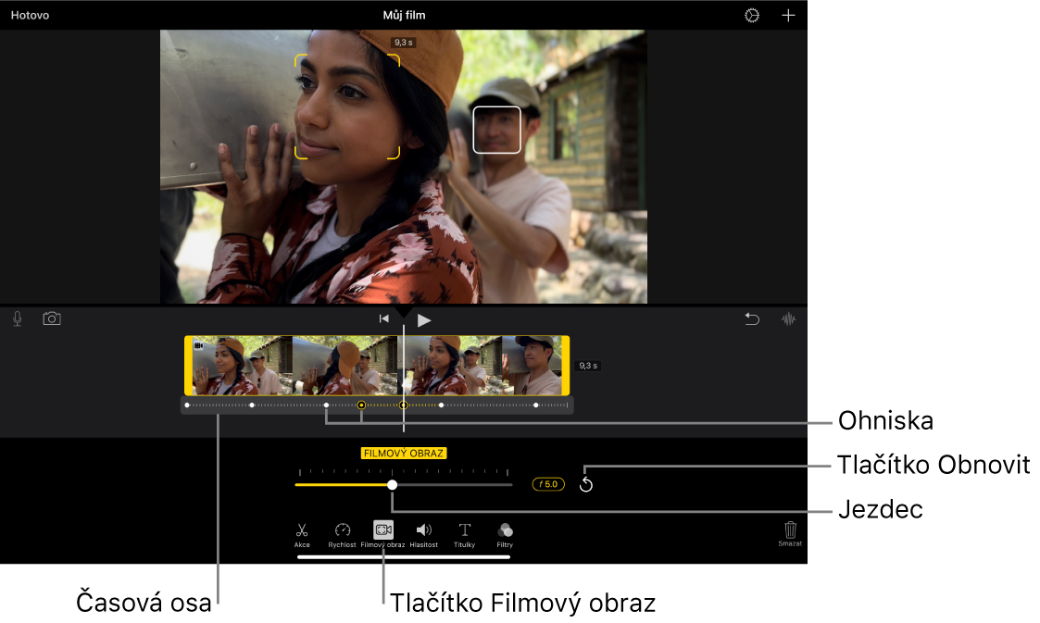1040x623 pixels.
Task: Delete clip with Smazat trash icon
Action: (790, 533)
